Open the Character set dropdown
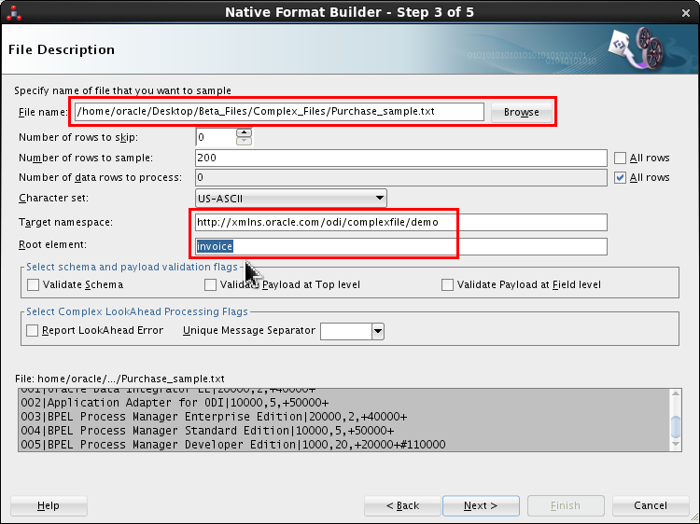This screenshot has height=524, width=700. [x=290, y=198]
